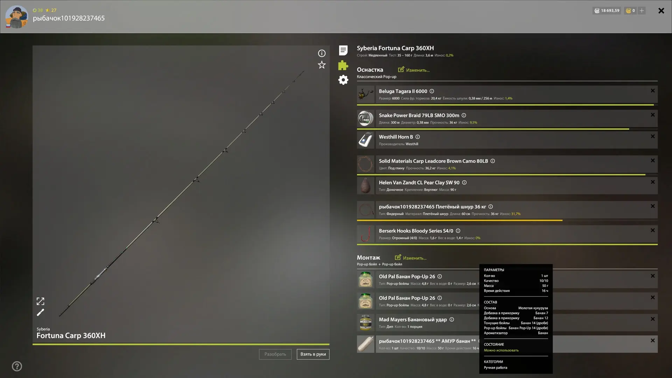This screenshot has width=672, height=378.
Task: Edit the Монтаж section via Изменить
Action: point(411,258)
